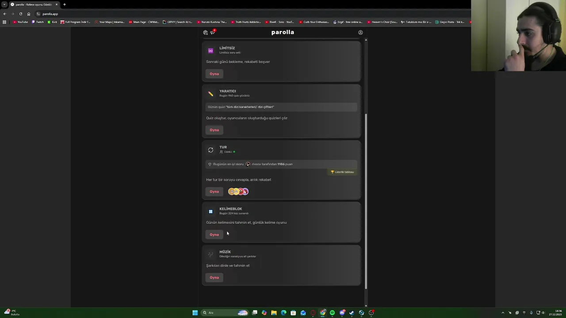The image size is (566, 318).
Task: Click the Müzik note icon
Action: 210,254
